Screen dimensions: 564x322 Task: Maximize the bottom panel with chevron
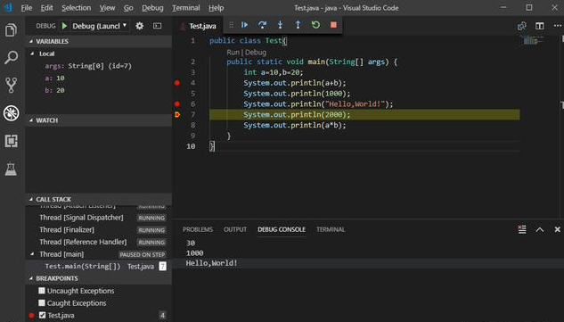point(540,230)
